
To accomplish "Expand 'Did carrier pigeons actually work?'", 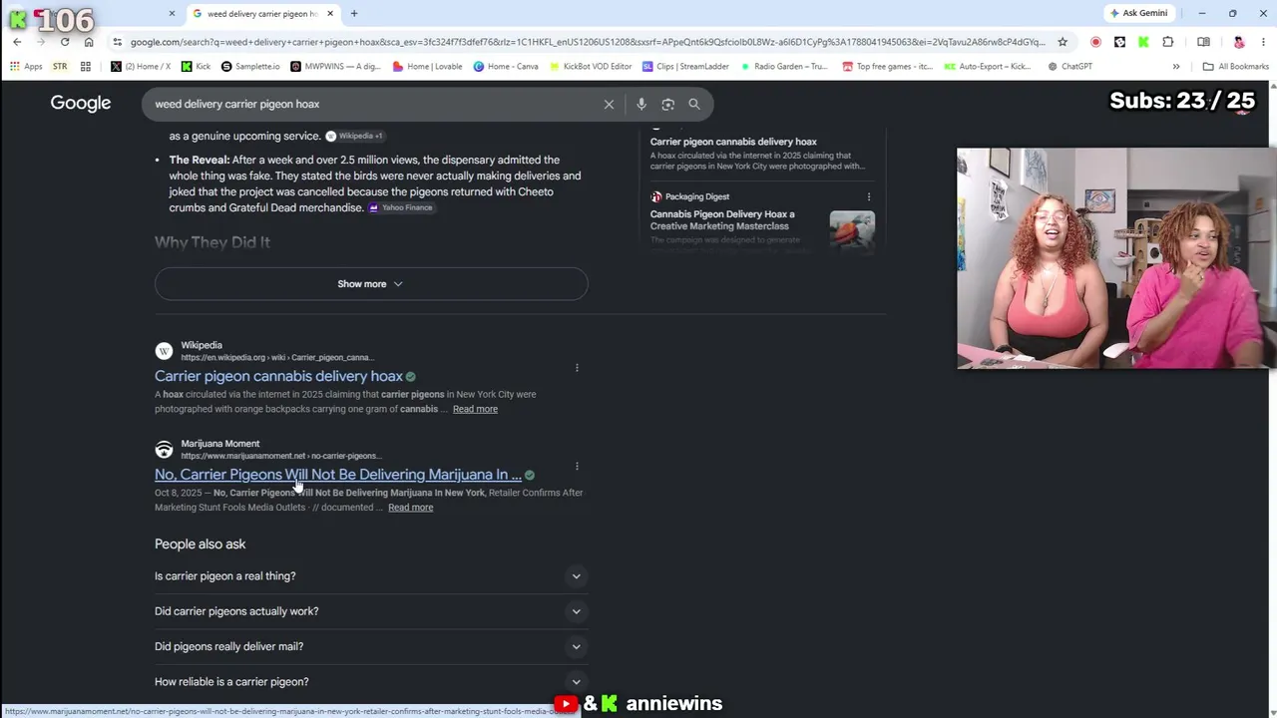I will point(371,611).
